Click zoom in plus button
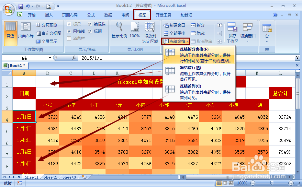 (x=291, y=183)
